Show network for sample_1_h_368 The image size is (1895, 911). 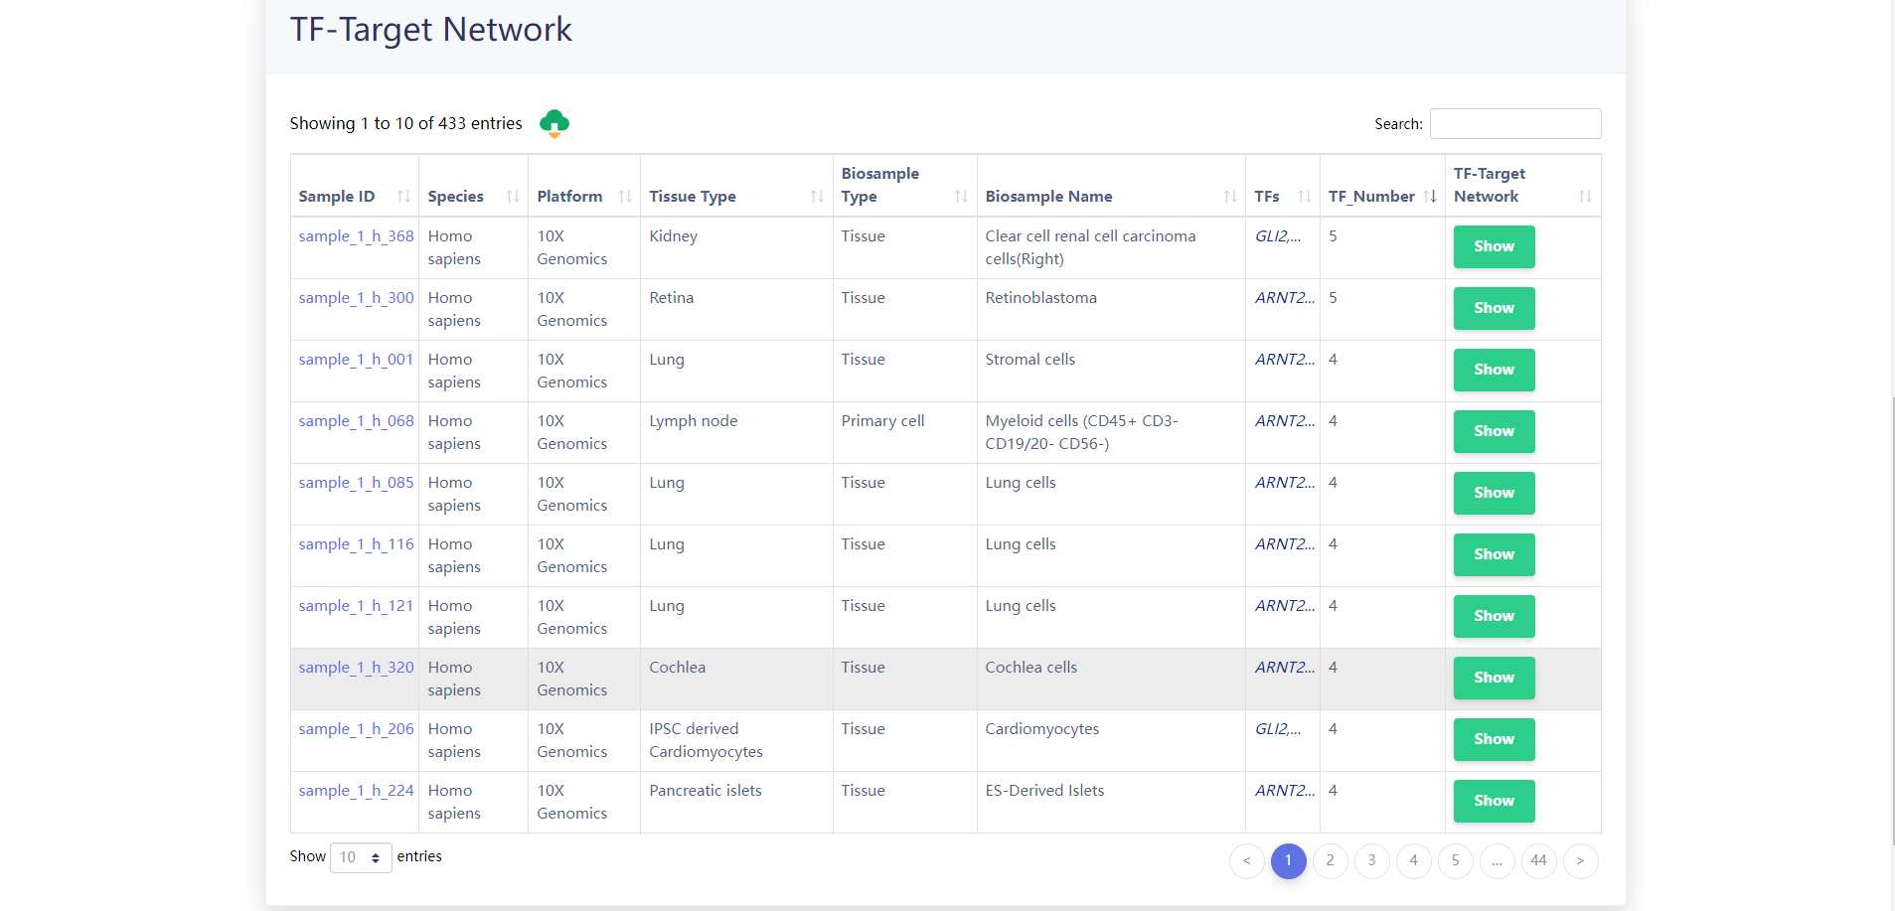pyautogui.click(x=1494, y=246)
